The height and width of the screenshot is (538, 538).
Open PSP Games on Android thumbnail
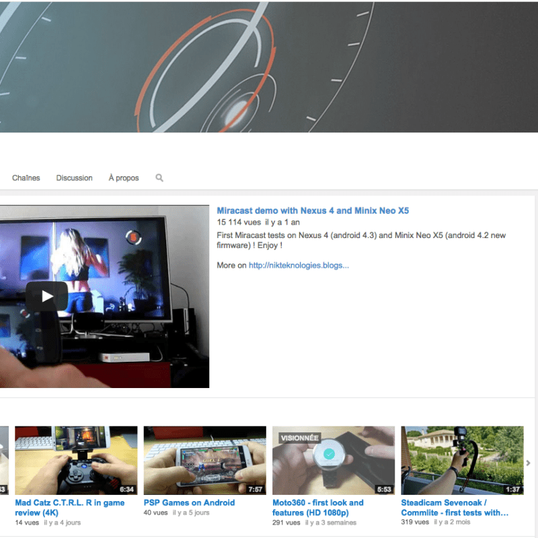coord(205,460)
